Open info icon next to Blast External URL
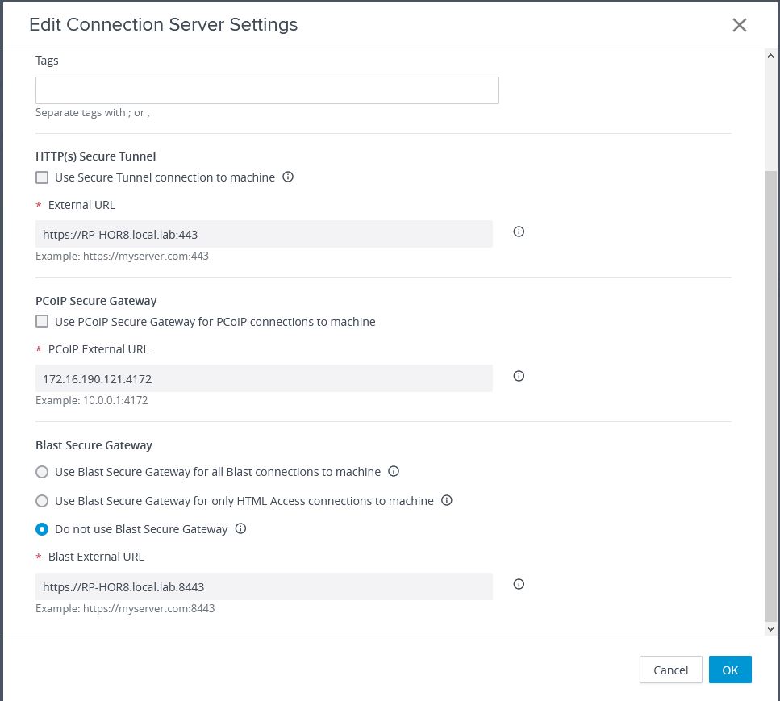Screen dimensions: 780x701 519,584
